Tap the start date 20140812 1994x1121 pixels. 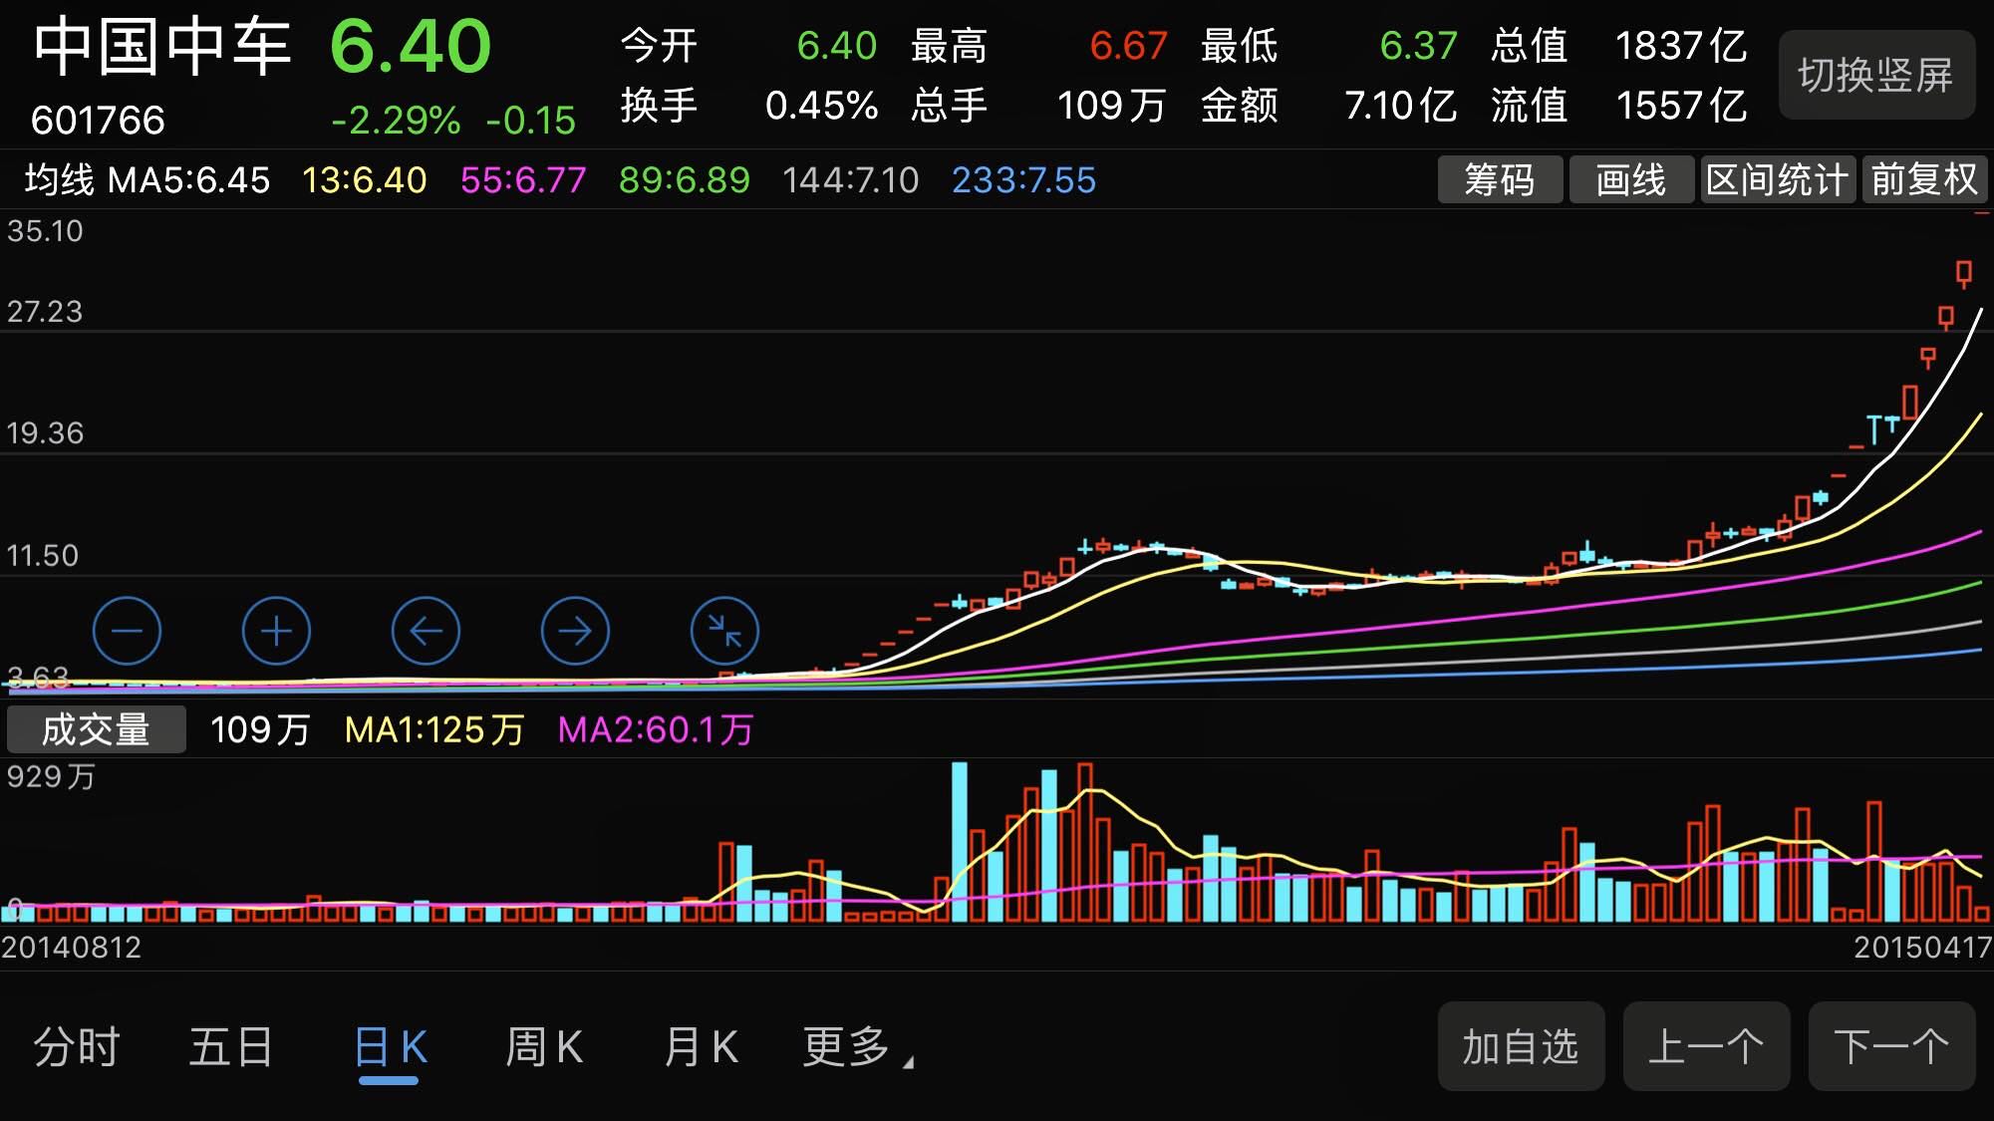[x=72, y=947]
